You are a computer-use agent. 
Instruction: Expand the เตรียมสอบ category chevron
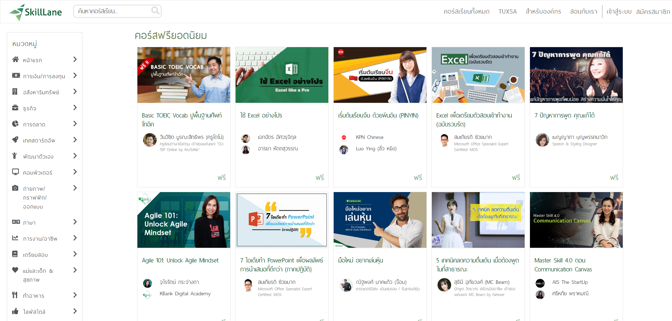(75, 254)
